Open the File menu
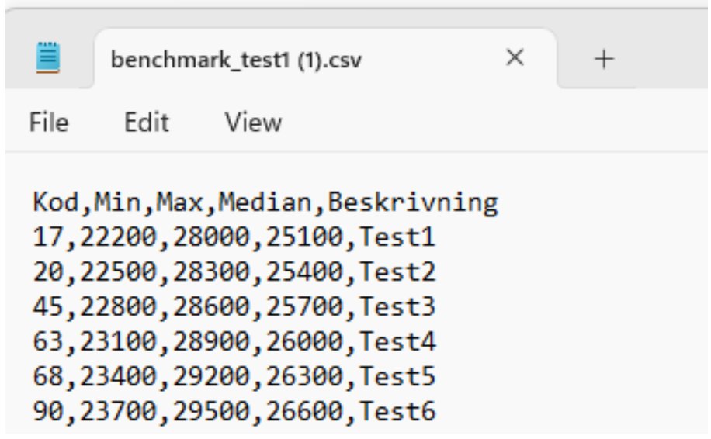This screenshot has height=439, width=711. click(49, 123)
